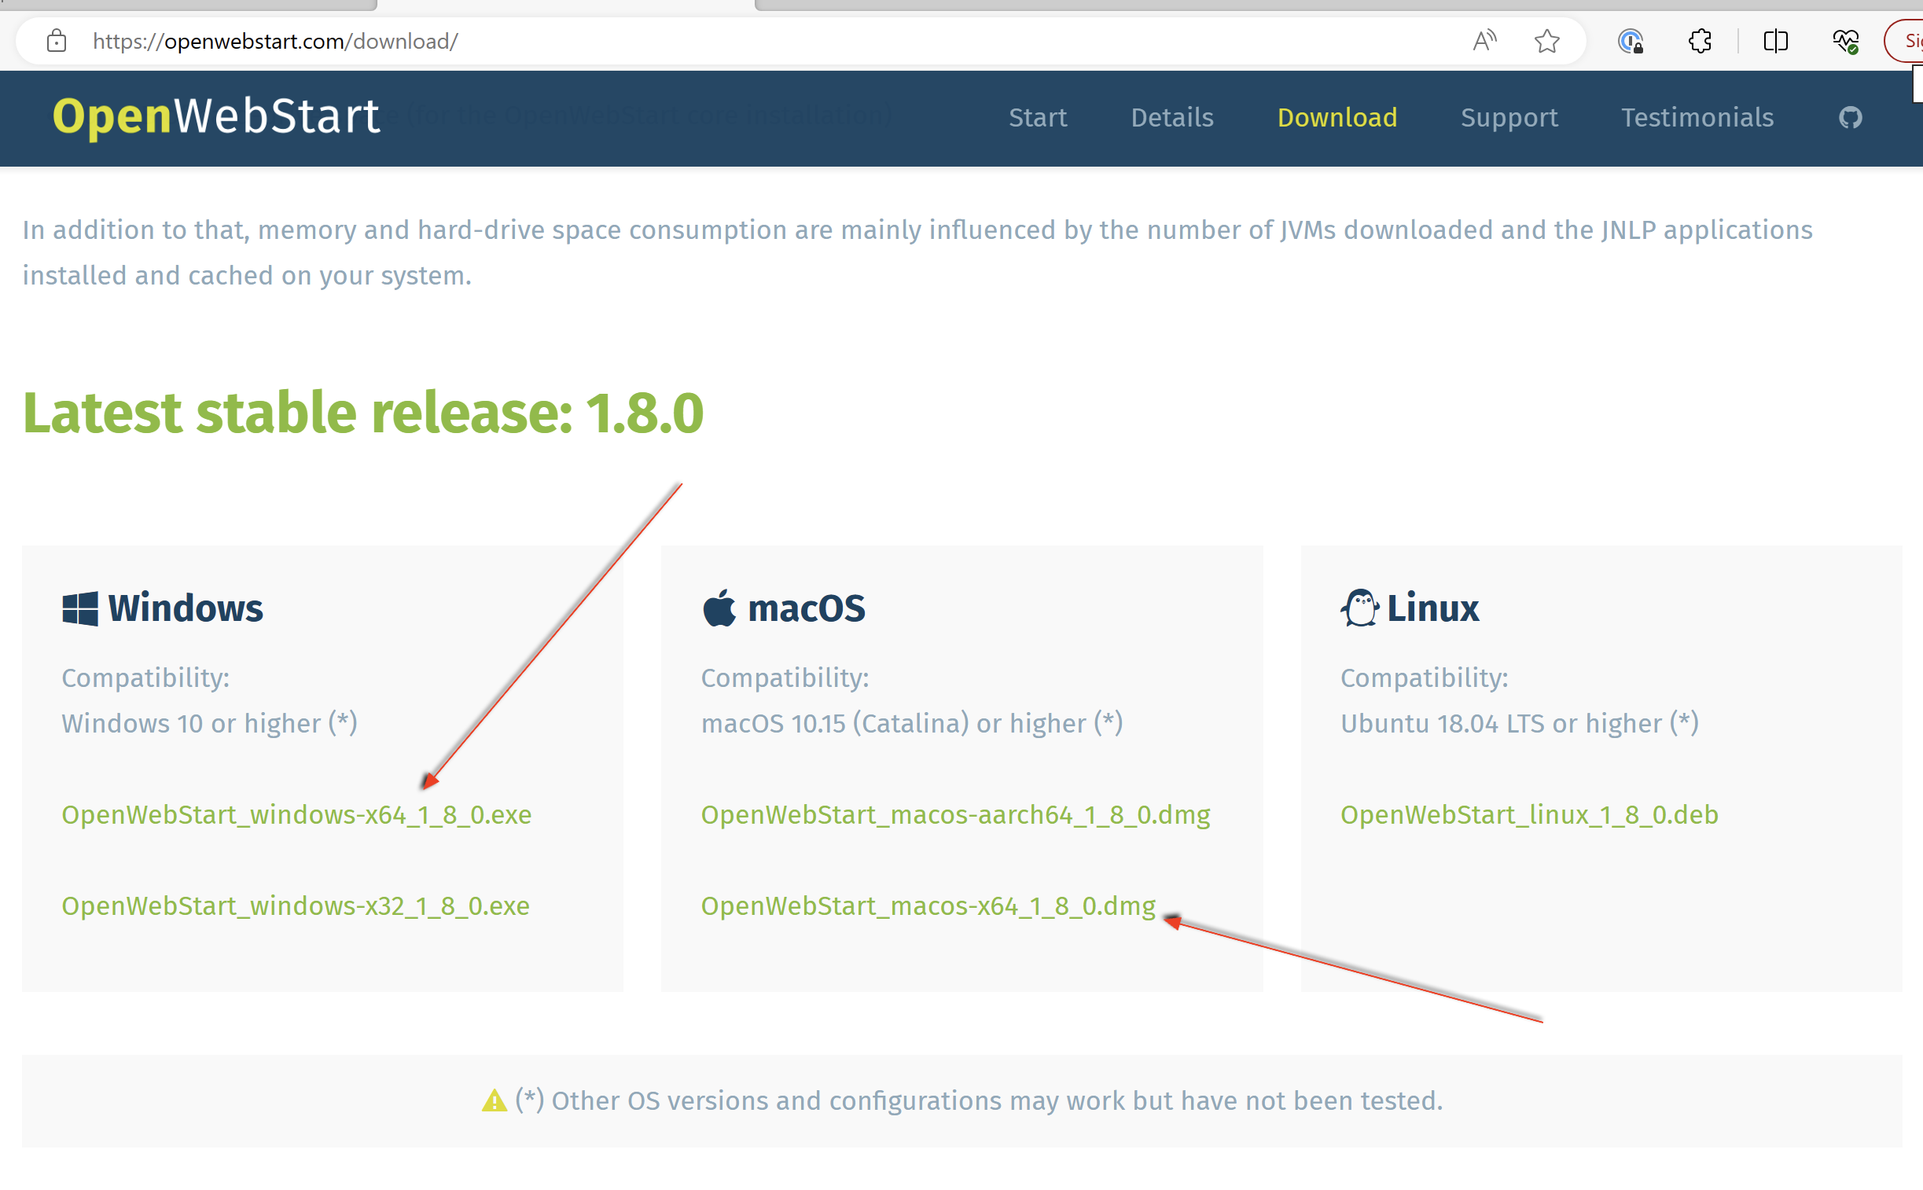The height and width of the screenshot is (1190, 1923).
Task: Click the 'Latest stable release: 1.8.0' heading
Action: [x=363, y=413]
